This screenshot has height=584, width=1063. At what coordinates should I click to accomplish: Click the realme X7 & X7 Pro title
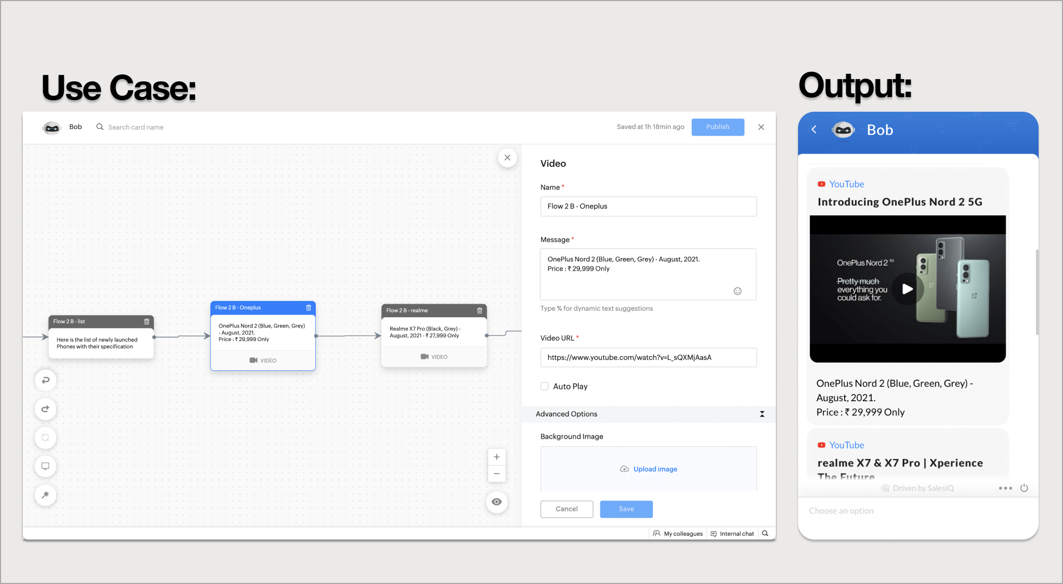tap(899, 469)
